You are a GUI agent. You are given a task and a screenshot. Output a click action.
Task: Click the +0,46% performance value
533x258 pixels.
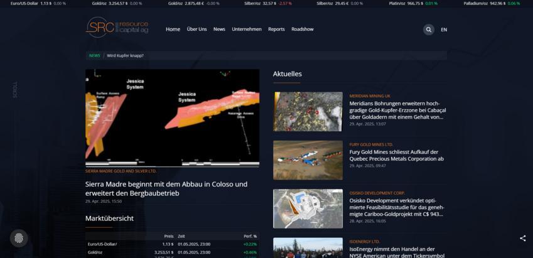pos(250,252)
